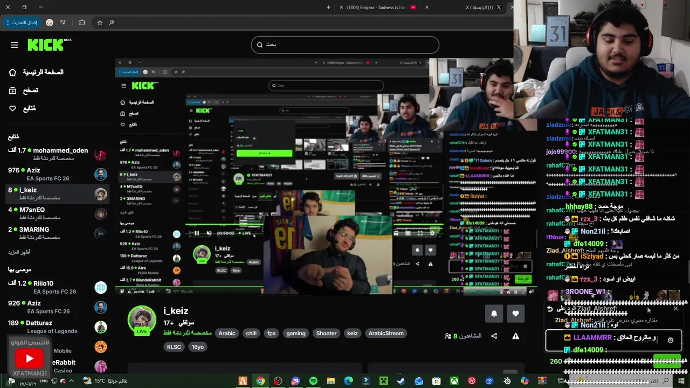This screenshot has width=690, height=388.
Task: Open mohammed_oden followed channel
Action: coord(57,155)
